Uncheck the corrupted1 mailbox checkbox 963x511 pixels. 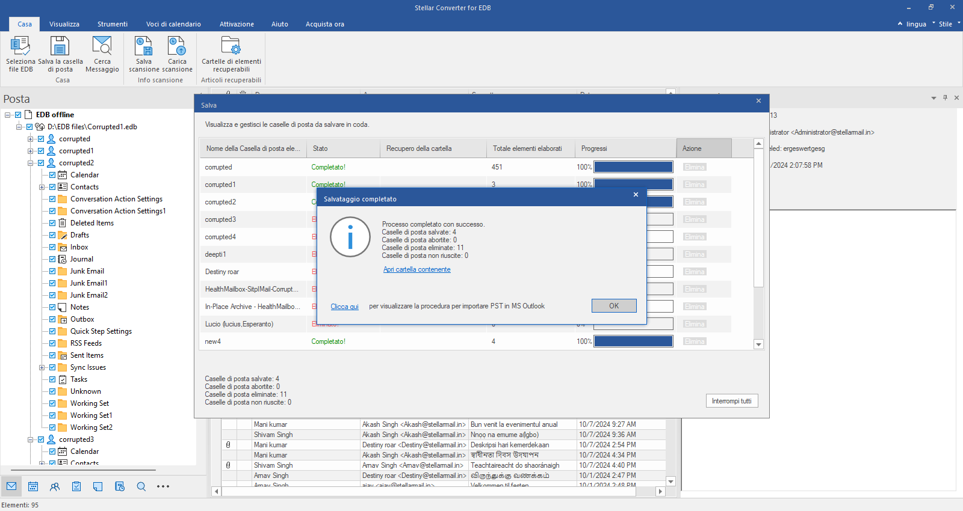(41, 151)
